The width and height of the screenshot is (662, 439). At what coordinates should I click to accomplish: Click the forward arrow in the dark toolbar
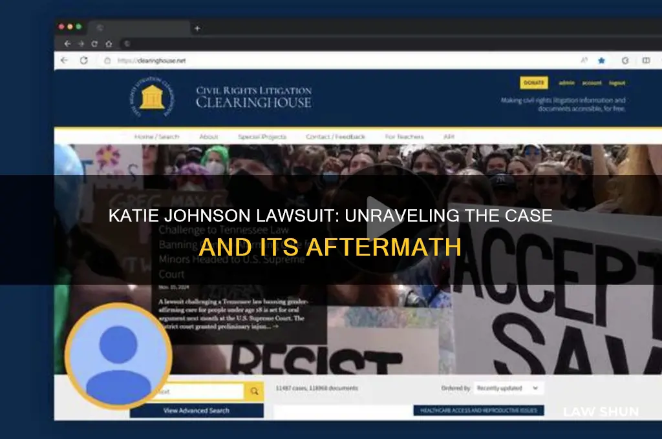(x=81, y=44)
